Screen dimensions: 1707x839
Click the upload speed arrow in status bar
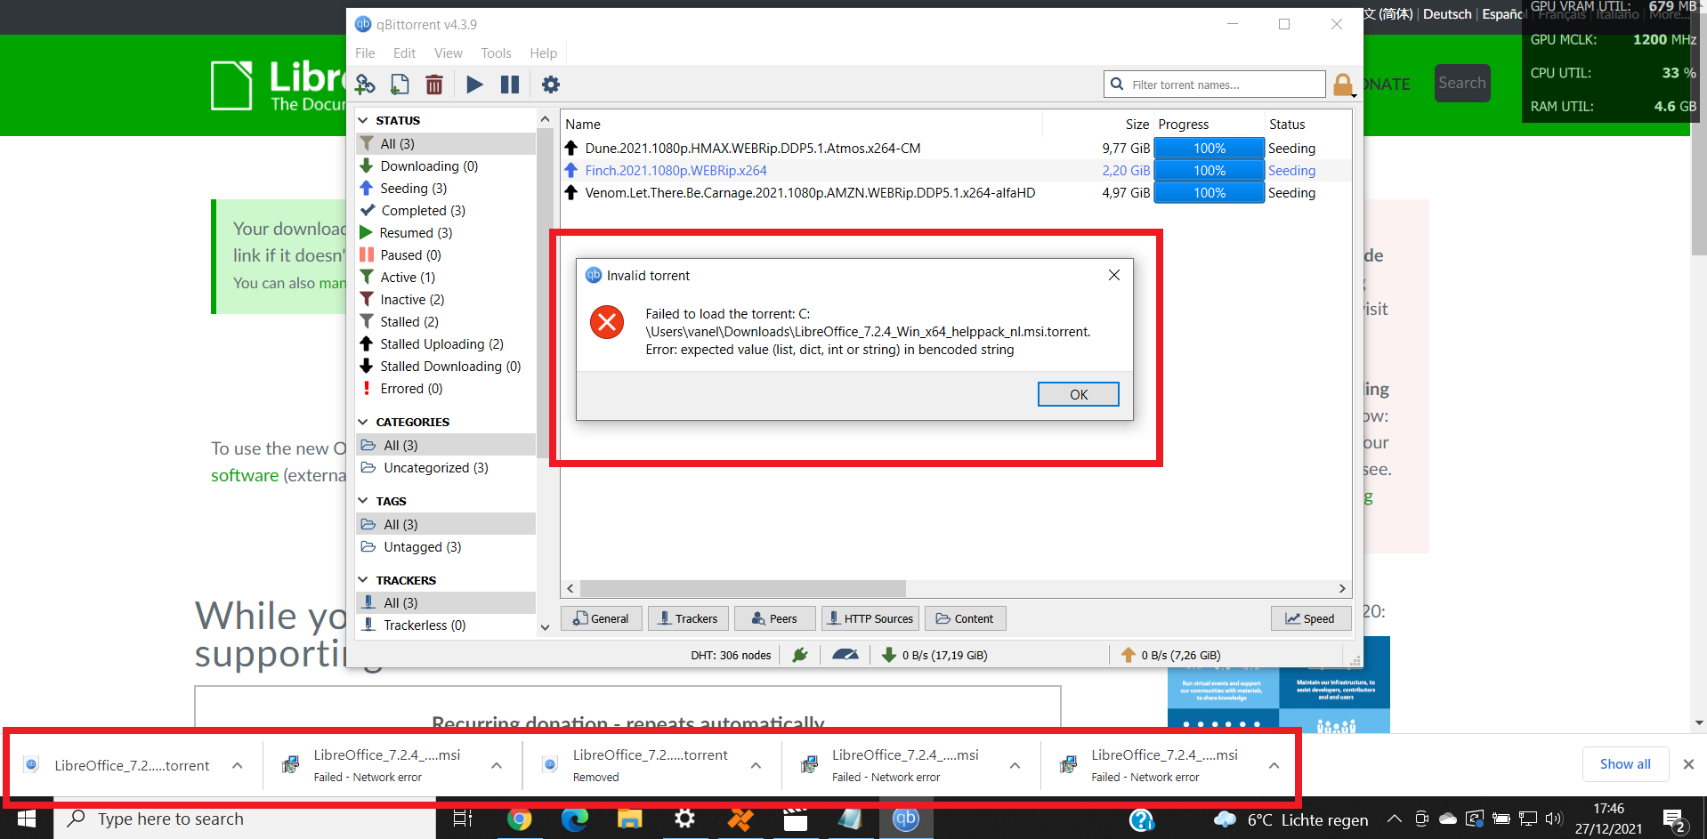(x=1128, y=655)
